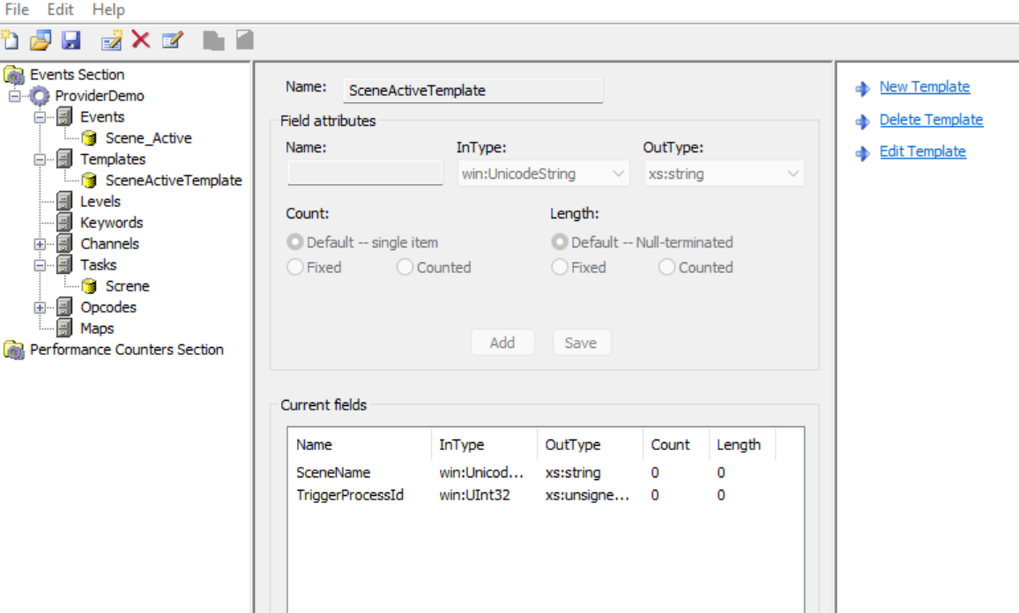
Task: Click the field Name input box
Action: tap(365, 174)
